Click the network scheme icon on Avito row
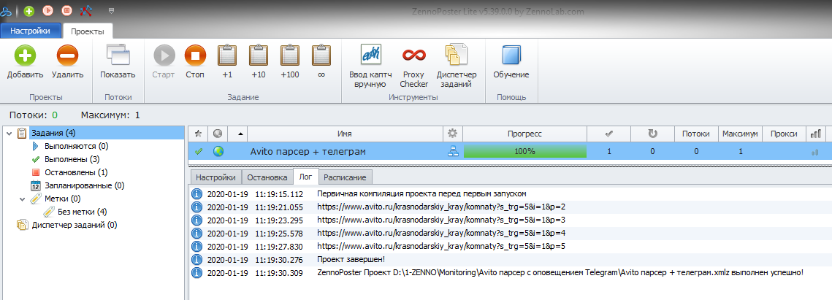 453,152
